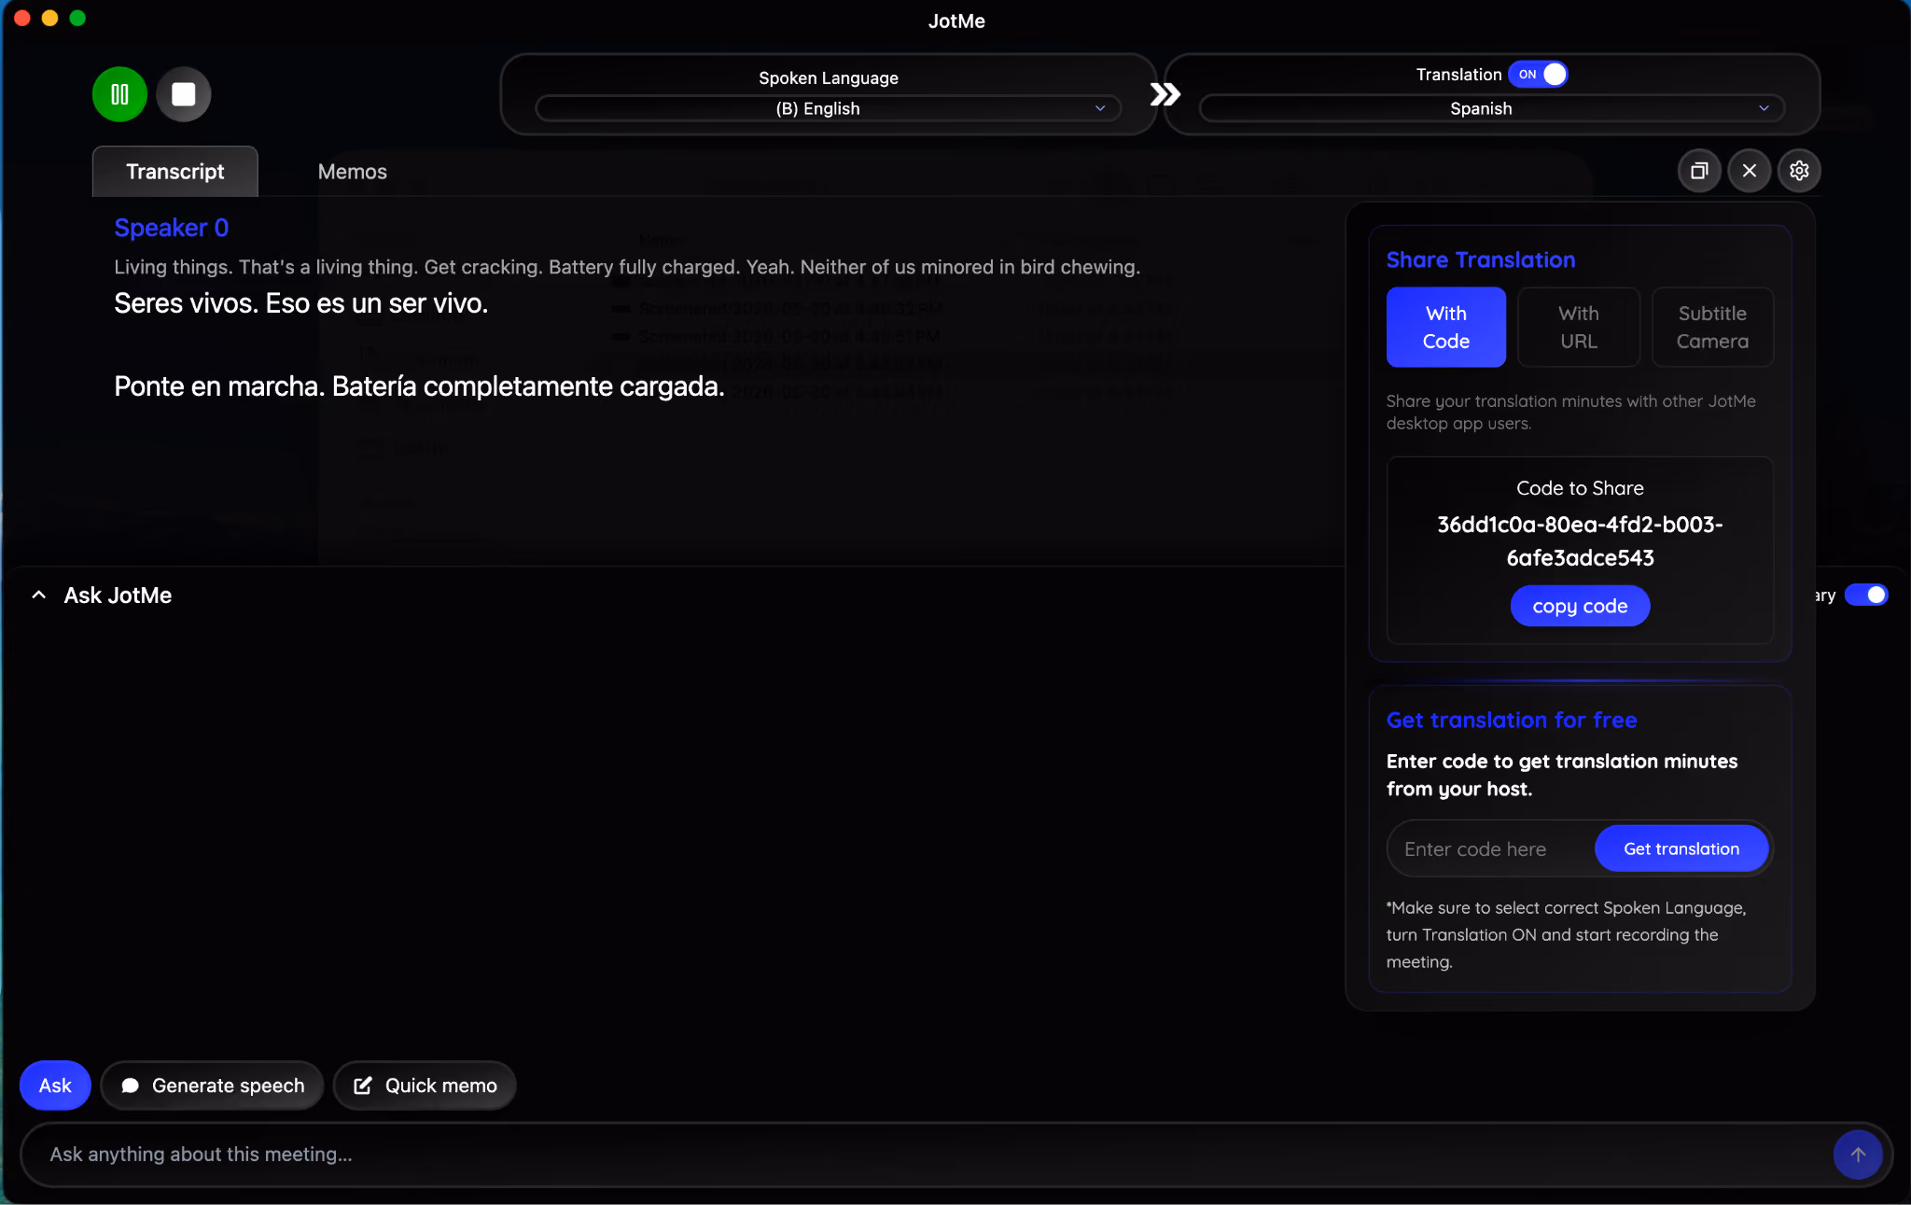Click the pencil icon in Quick memo
This screenshot has width=1911, height=1205.
coord(363,1086)
